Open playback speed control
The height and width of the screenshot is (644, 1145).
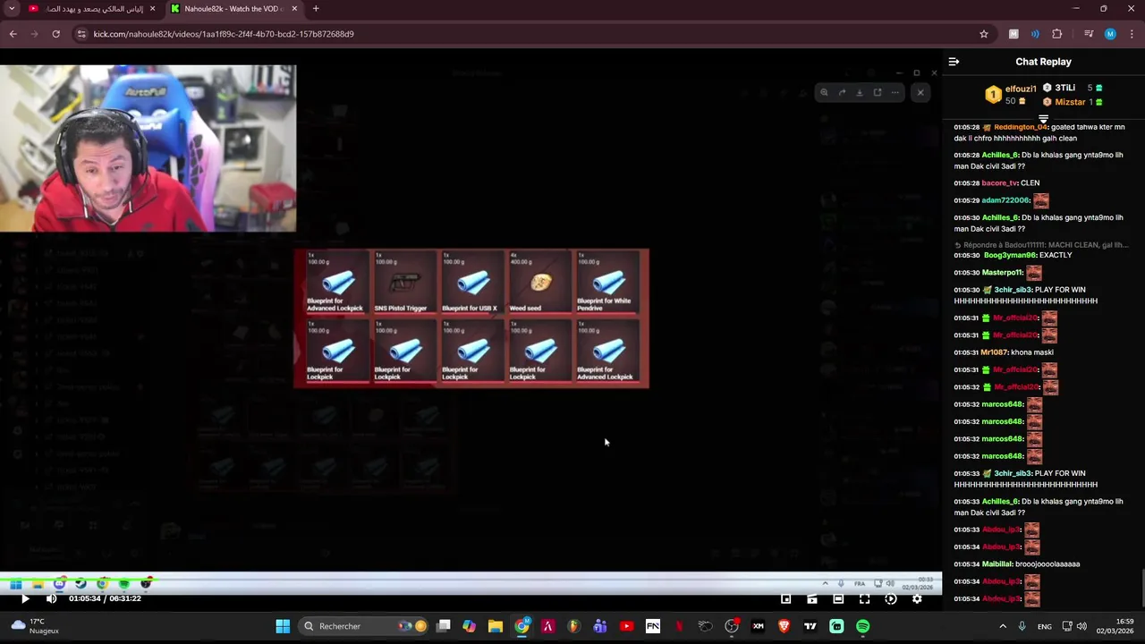[891, 599]
